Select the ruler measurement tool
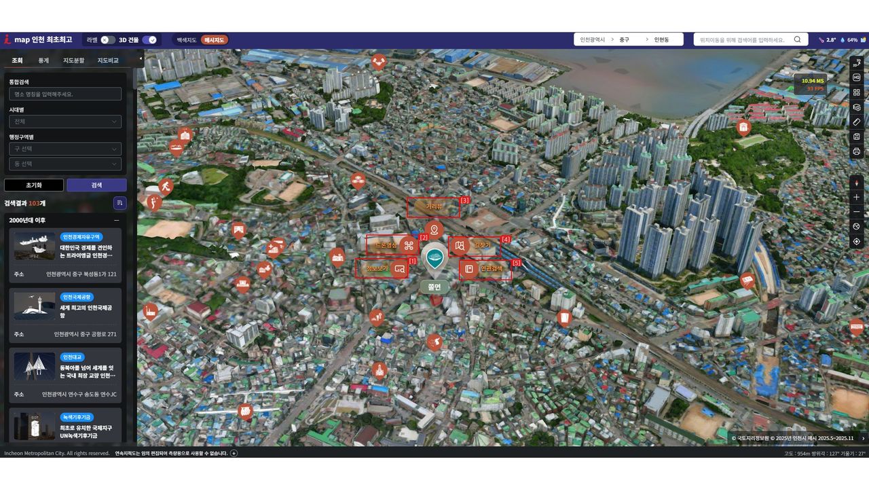869x489 pixels. 856,122
